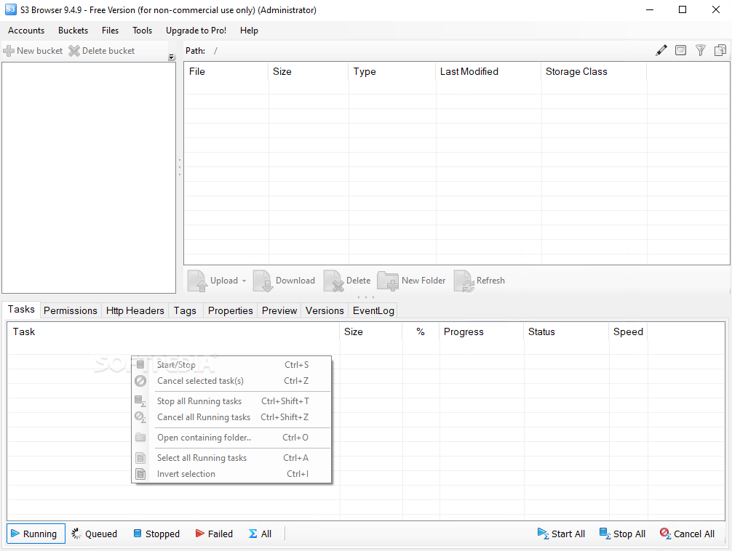Click the copy pages icon at path bar end
This screenshot has height=551, width=732.
click(x=720, y=50)
